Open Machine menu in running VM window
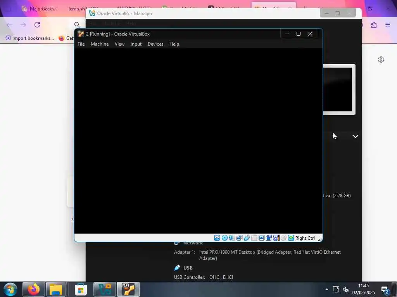Viewport: 397px width, 297px height. click(x=100, y=44)
